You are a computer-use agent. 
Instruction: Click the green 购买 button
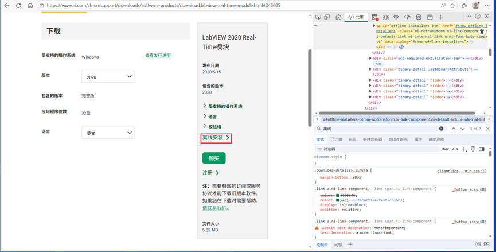pyautogui.click(x=214, y=158)
